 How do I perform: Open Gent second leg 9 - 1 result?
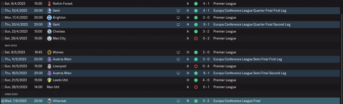(x=206, y=25)
